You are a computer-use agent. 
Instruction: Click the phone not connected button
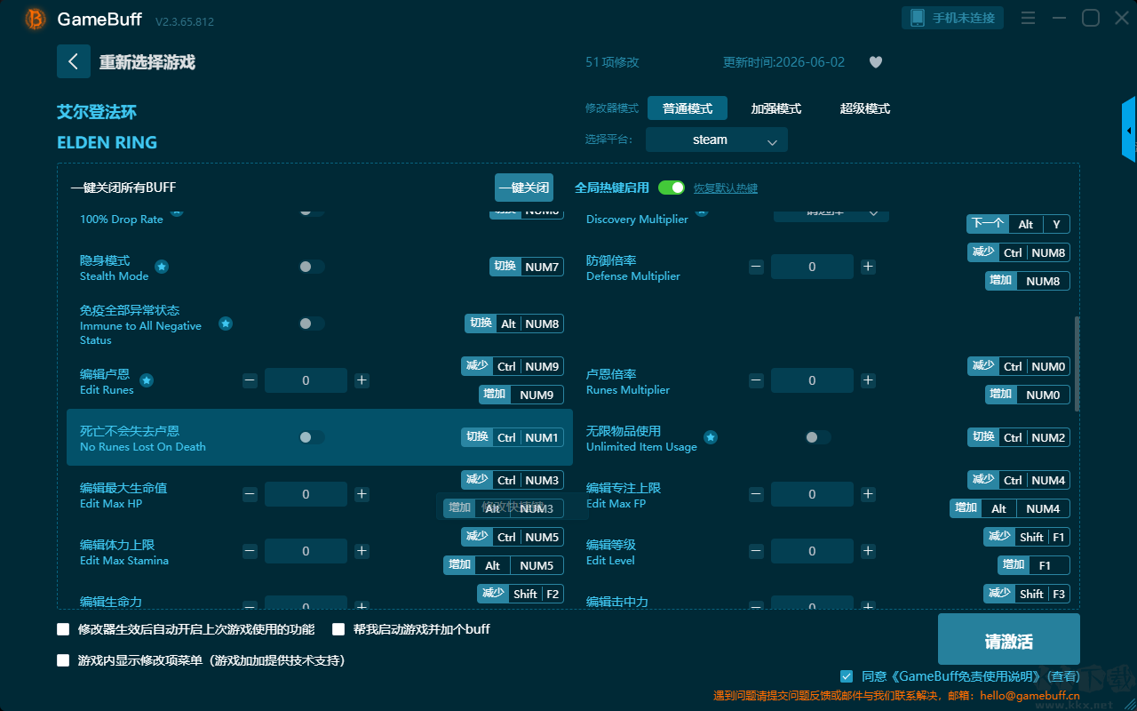(953, 18)
